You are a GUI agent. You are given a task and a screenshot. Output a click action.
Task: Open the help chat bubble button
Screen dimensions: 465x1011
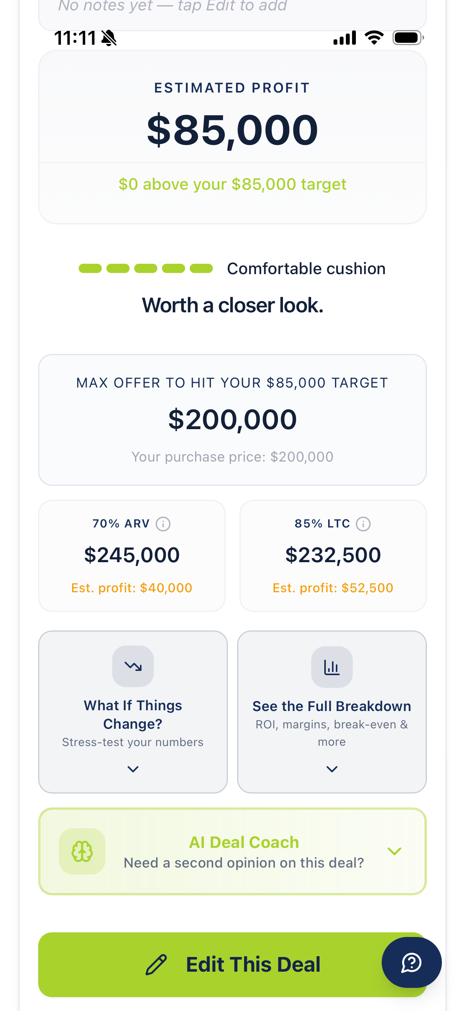[x=412, y=962]
